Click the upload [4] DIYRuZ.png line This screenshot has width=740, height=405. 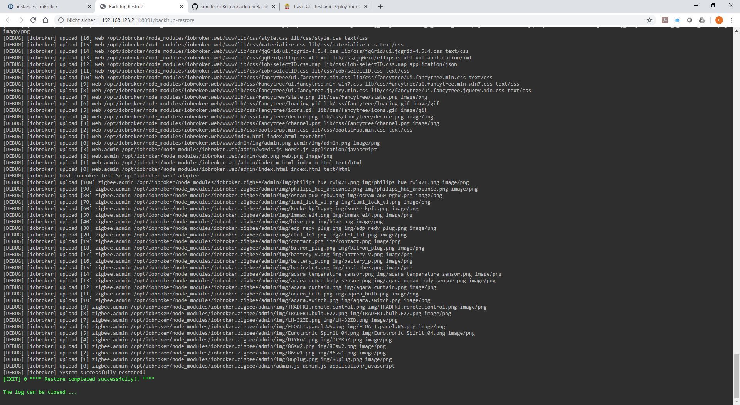coord(197,339)
